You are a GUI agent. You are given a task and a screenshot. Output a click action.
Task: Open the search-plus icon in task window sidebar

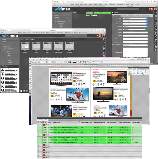pyautogui.click(x=156, y=13)
